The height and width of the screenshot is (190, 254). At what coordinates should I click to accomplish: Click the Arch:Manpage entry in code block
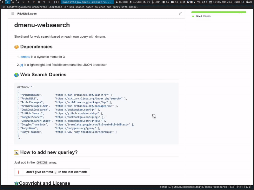[30, 95]
